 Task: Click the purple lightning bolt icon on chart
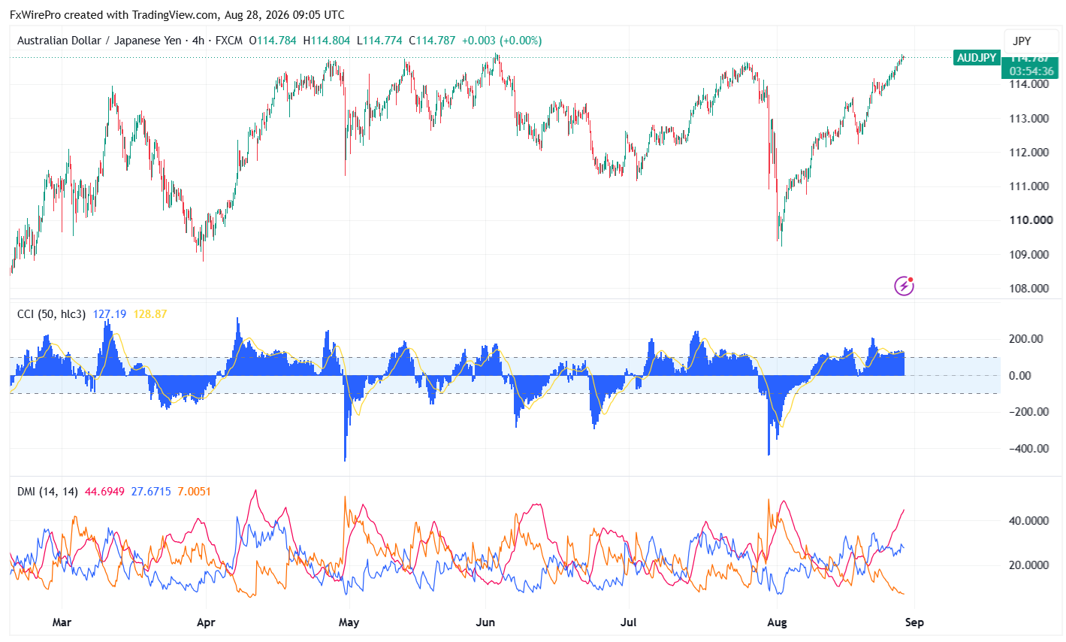(x=904, y=286)
